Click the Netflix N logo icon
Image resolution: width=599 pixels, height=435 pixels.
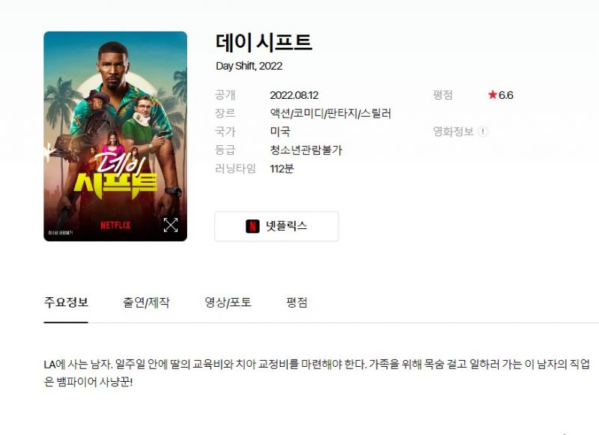click(252, 226)
